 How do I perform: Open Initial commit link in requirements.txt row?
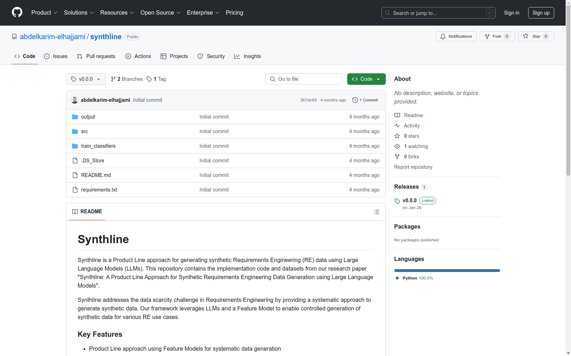[x=214, y=190]
